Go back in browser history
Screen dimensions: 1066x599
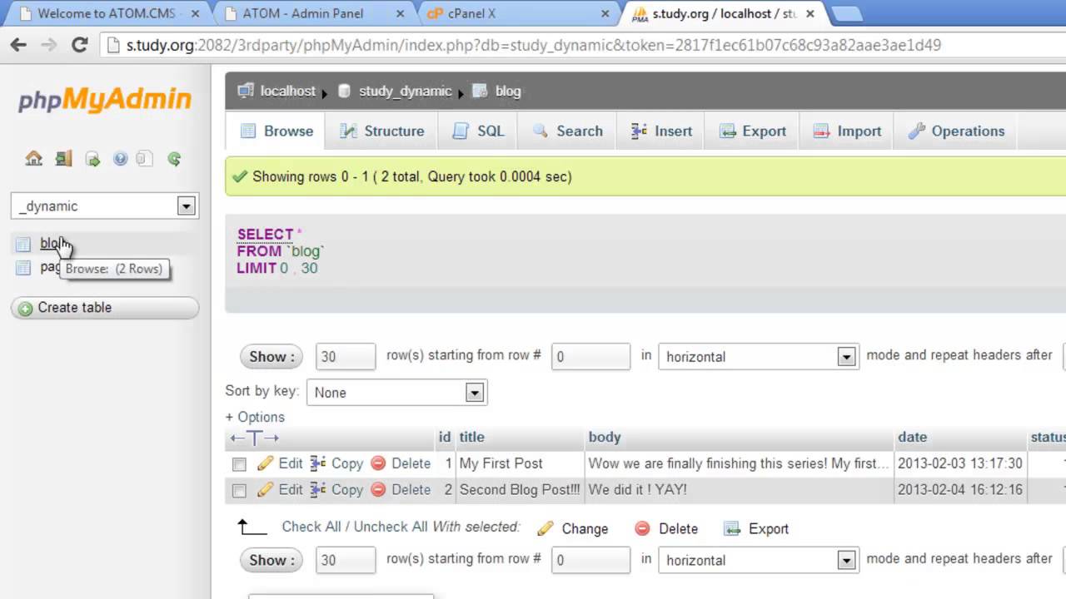(x=18, y=45)
